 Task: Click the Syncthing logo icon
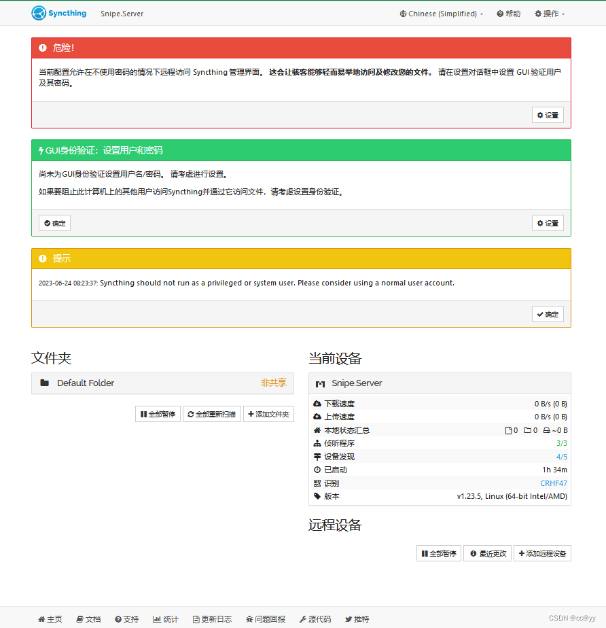39,13
